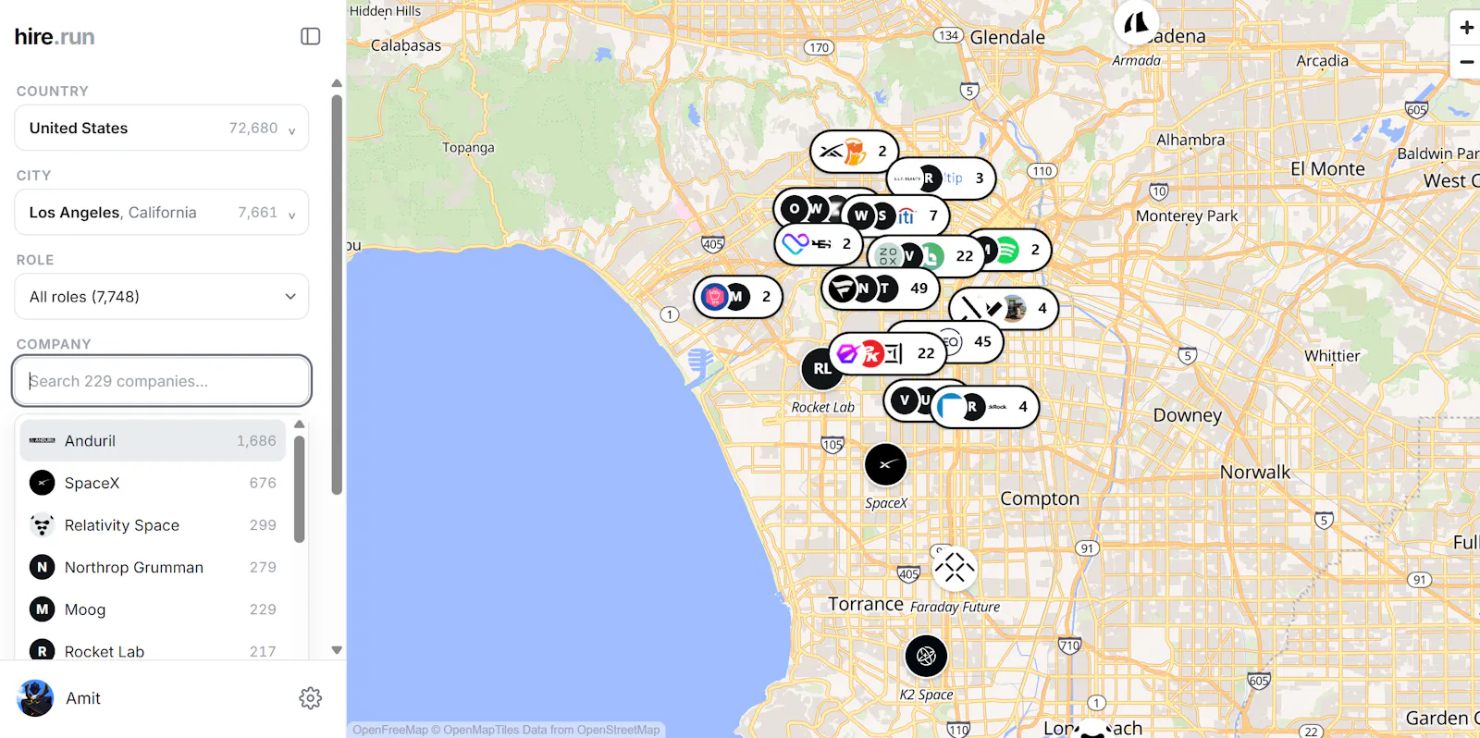Select Anduril in the company list

pyautogui.click(x=153, y=441)
